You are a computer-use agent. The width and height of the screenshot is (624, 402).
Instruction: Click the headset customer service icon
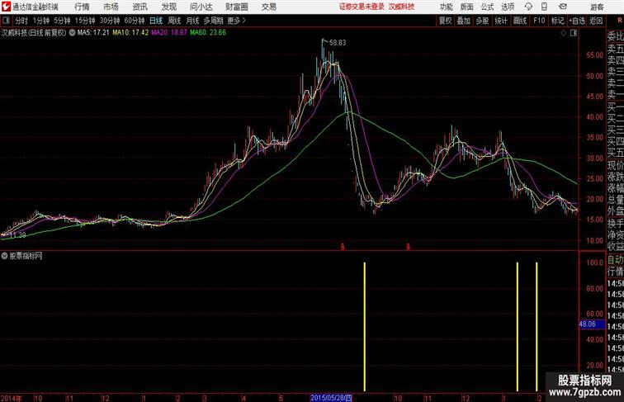pyautogui.click(x=528, y=7)
